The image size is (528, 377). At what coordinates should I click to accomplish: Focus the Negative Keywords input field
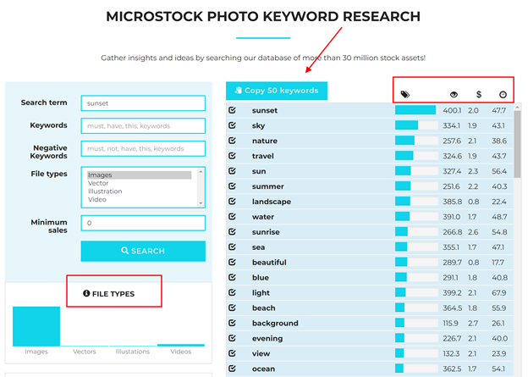pos(143,148)
